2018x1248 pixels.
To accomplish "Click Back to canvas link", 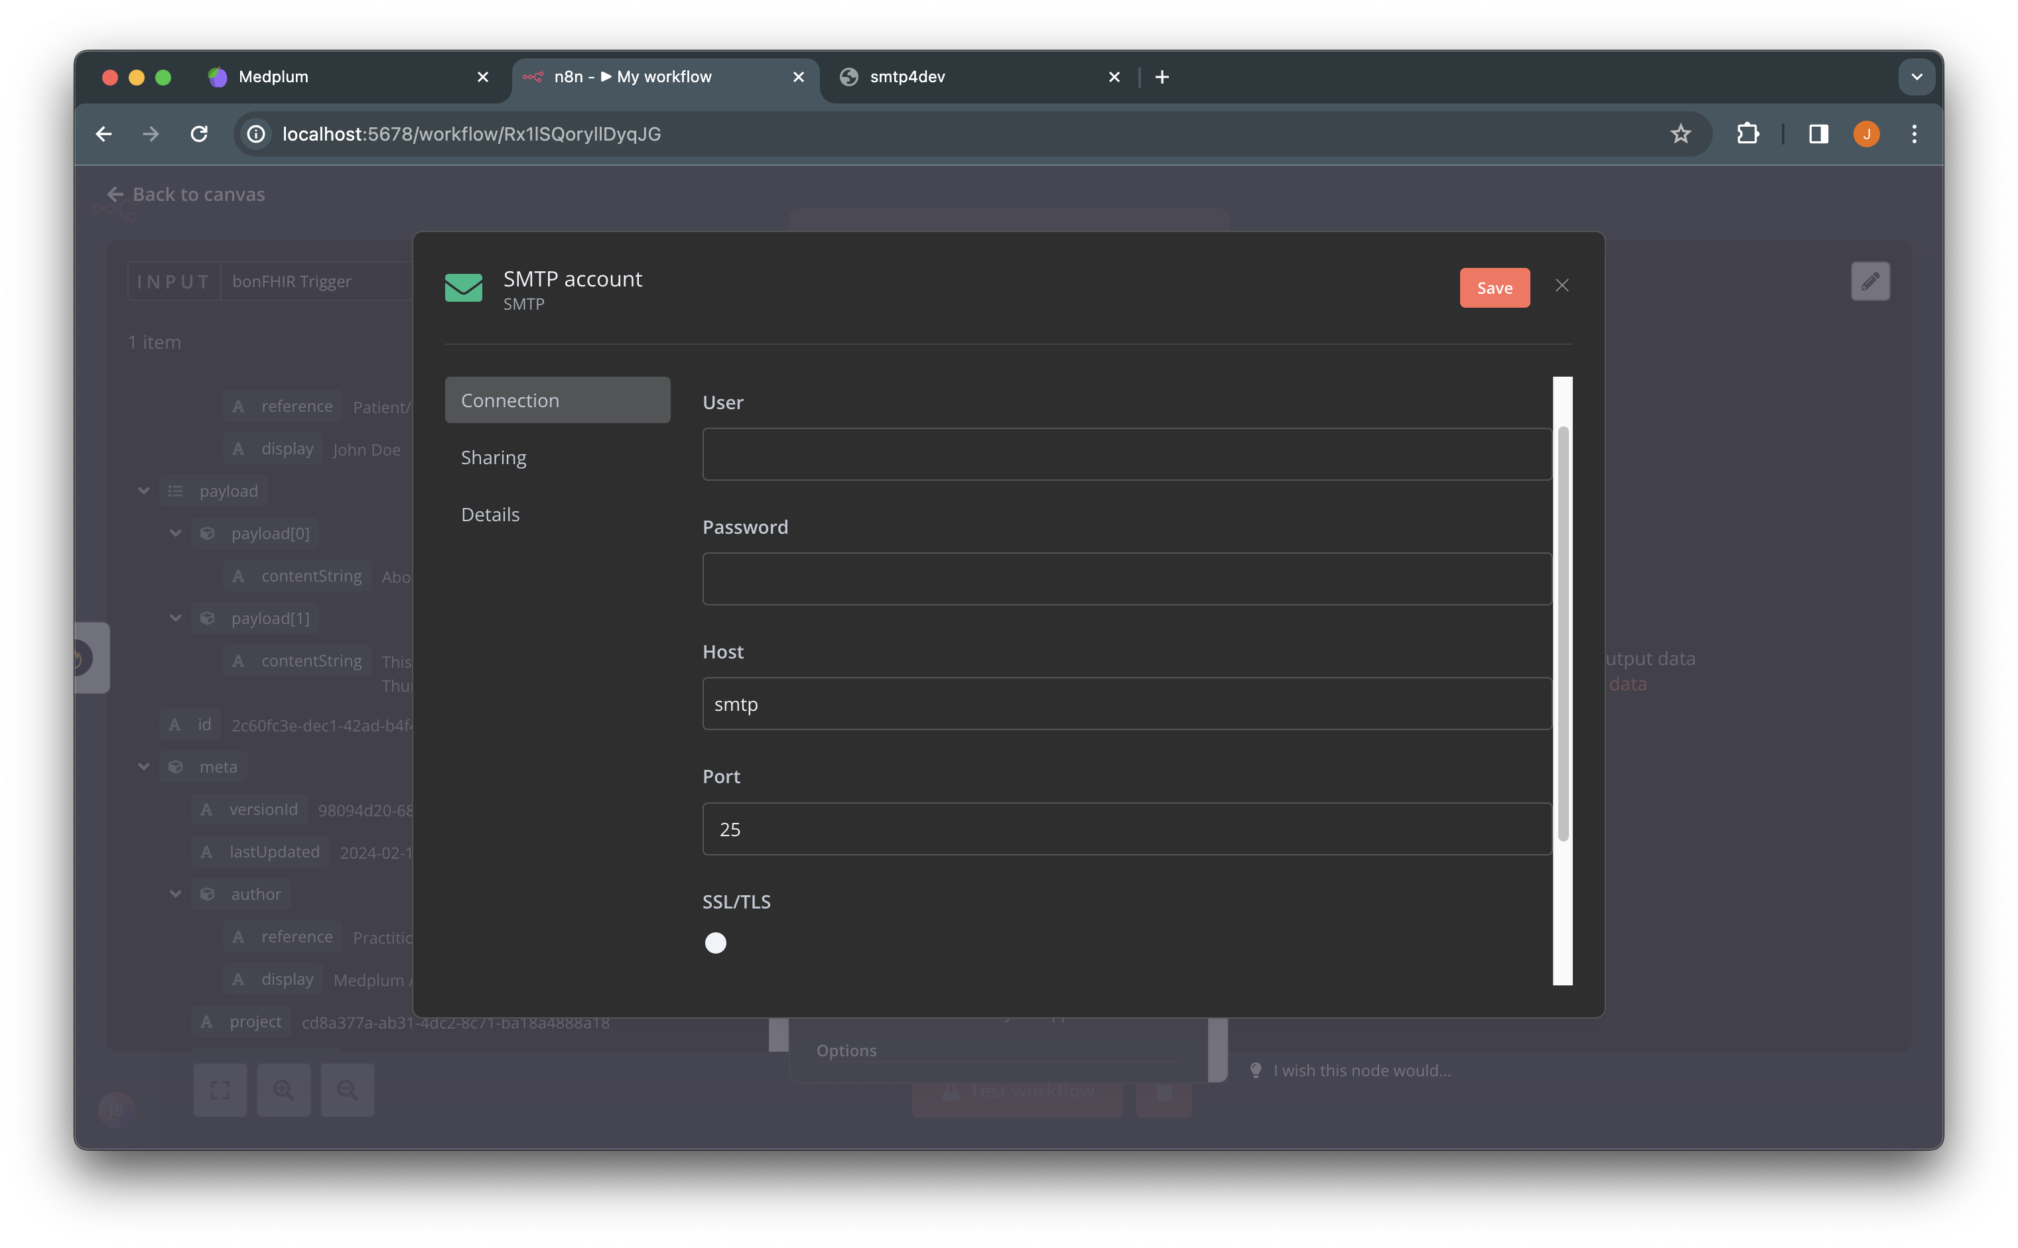I will pos(186,195).
